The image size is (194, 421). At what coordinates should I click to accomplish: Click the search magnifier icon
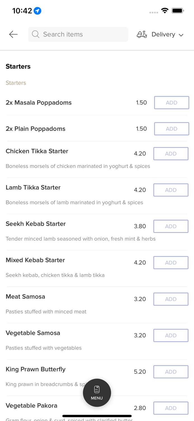[36, 34]
